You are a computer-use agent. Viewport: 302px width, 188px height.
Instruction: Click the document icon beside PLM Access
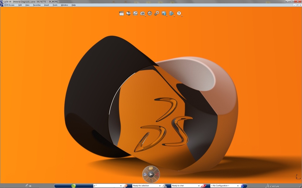[2, 5]
